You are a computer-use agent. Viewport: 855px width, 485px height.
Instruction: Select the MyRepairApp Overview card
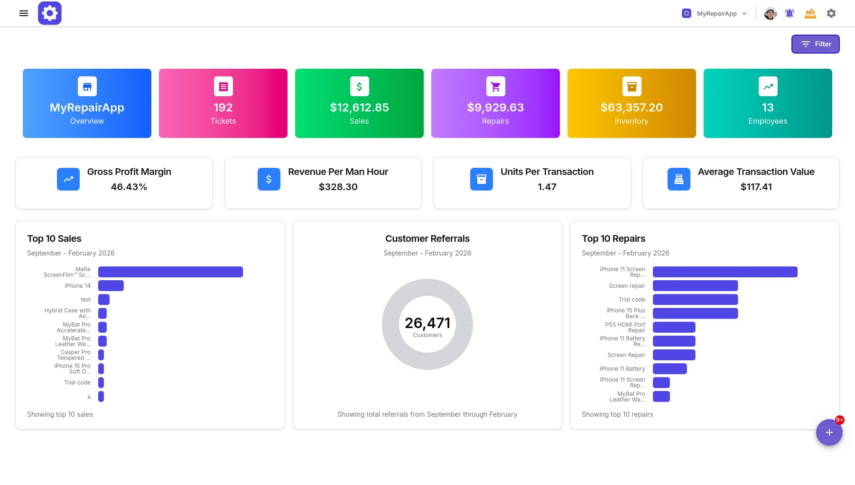coord(87,103)
